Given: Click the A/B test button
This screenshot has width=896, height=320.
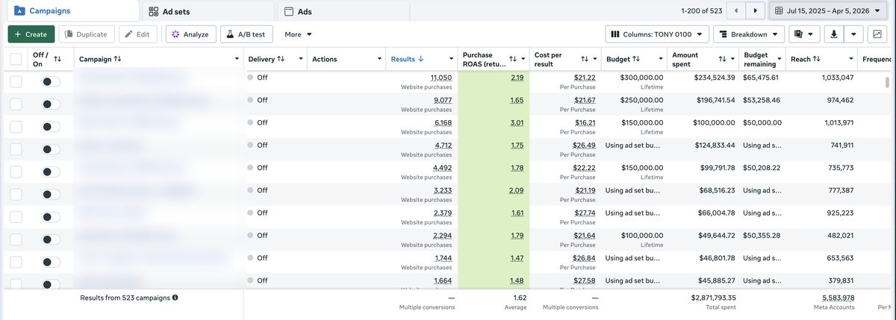Looking at the screenshot, I should [x=246, y=34].
